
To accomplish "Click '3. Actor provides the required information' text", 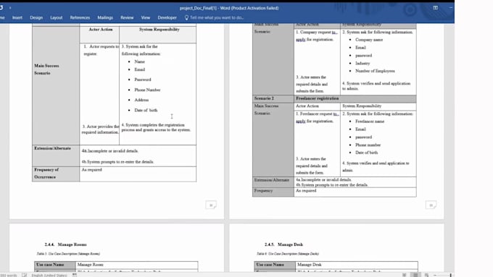I will point(100,129).
